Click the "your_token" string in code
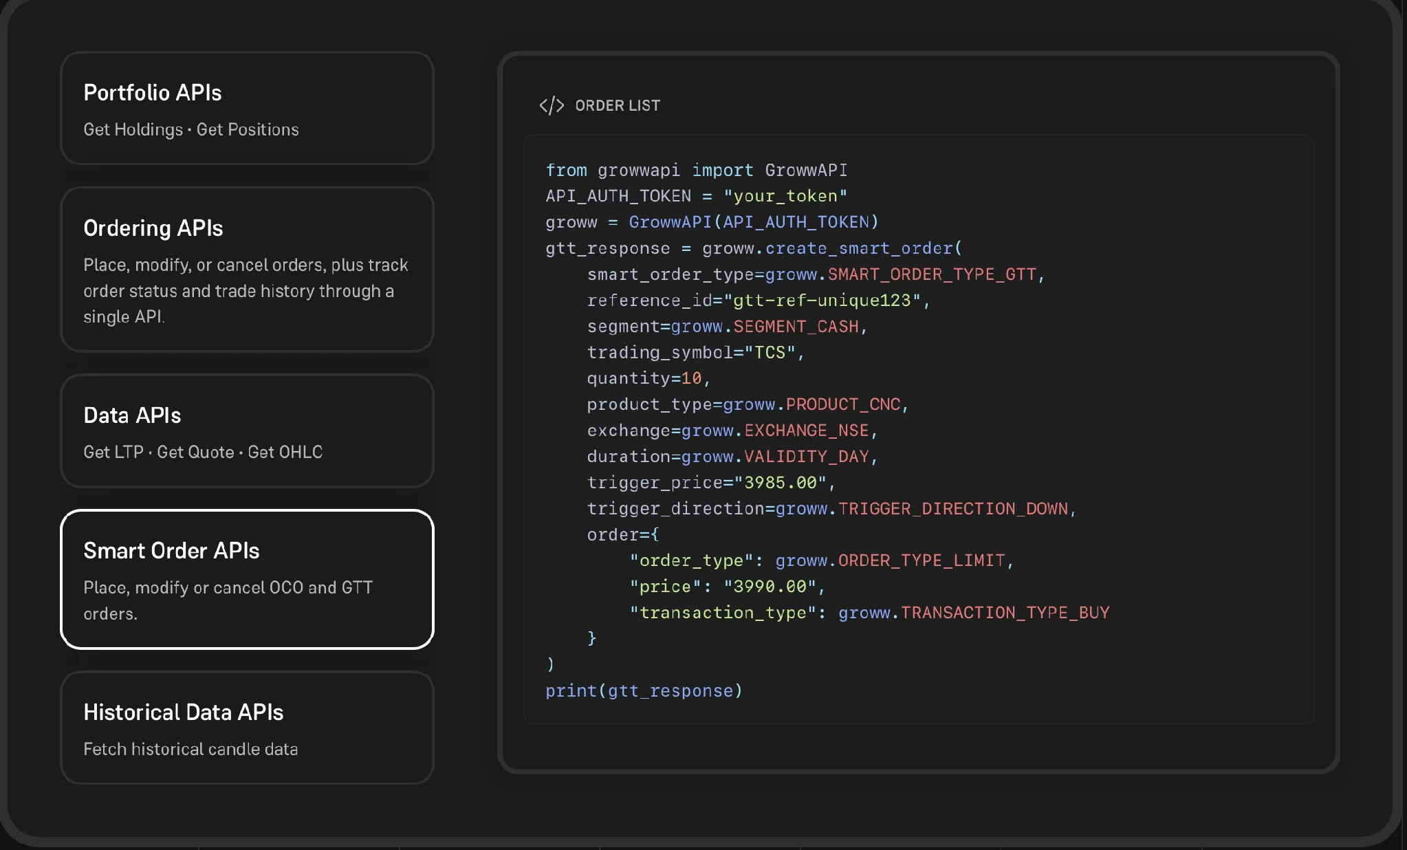Viewport: 1407px width, 850px height. click(x=785, y=196)
